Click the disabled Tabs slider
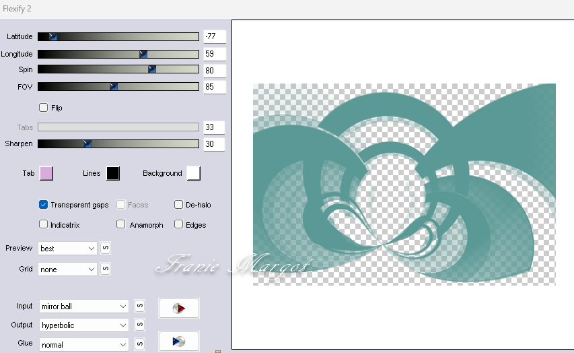The height and width of the screenshot is (353, 574). pyautogui.click(x=118, y=127)
